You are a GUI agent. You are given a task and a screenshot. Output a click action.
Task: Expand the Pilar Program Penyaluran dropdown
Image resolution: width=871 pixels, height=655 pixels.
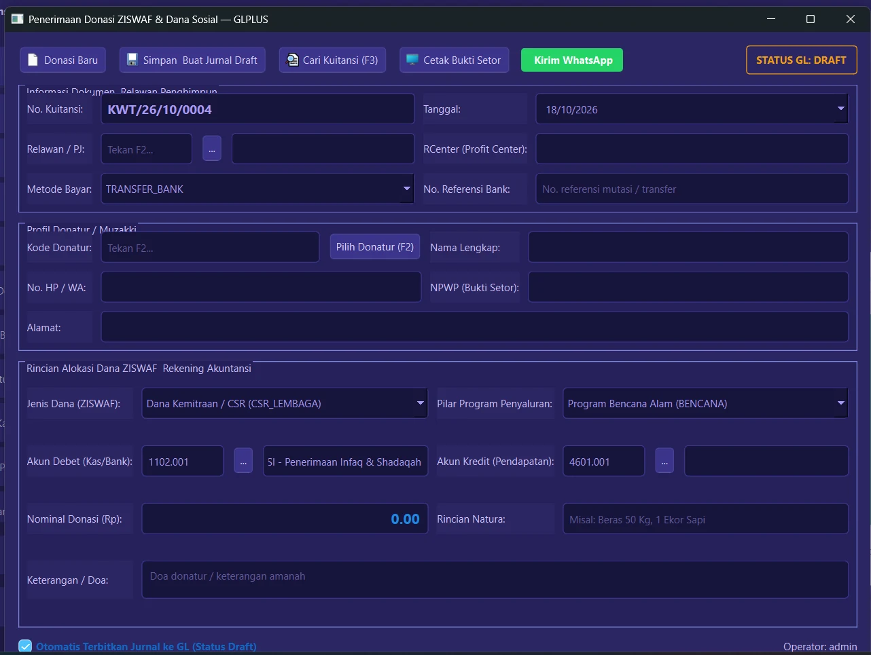coord(840,403)
